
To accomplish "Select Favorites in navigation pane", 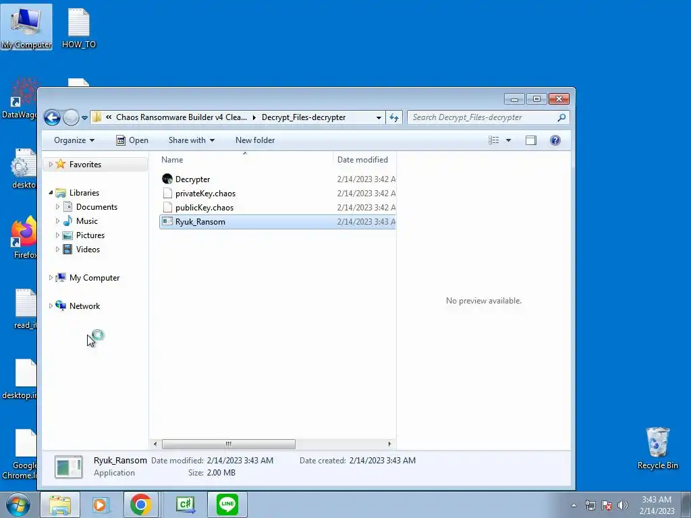I will pyautogui.click(x=85, y=165).
